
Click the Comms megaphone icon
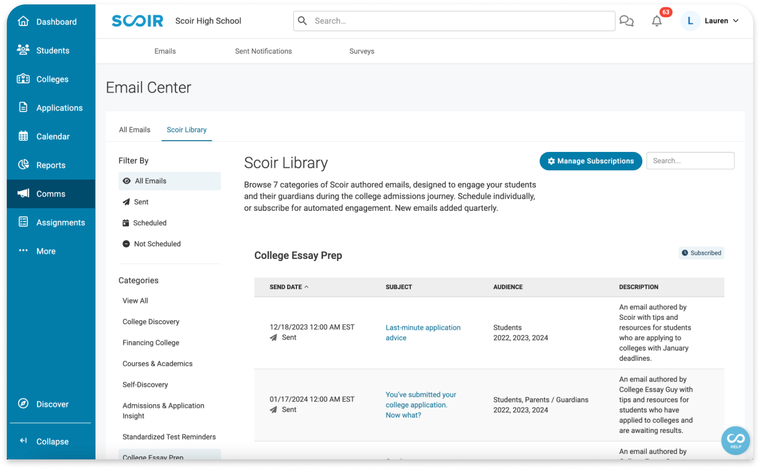[x=23, y=193]
